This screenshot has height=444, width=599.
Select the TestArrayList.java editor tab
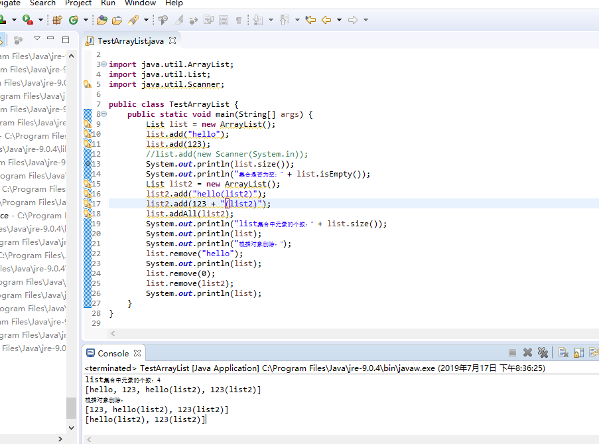click(130, 41)
